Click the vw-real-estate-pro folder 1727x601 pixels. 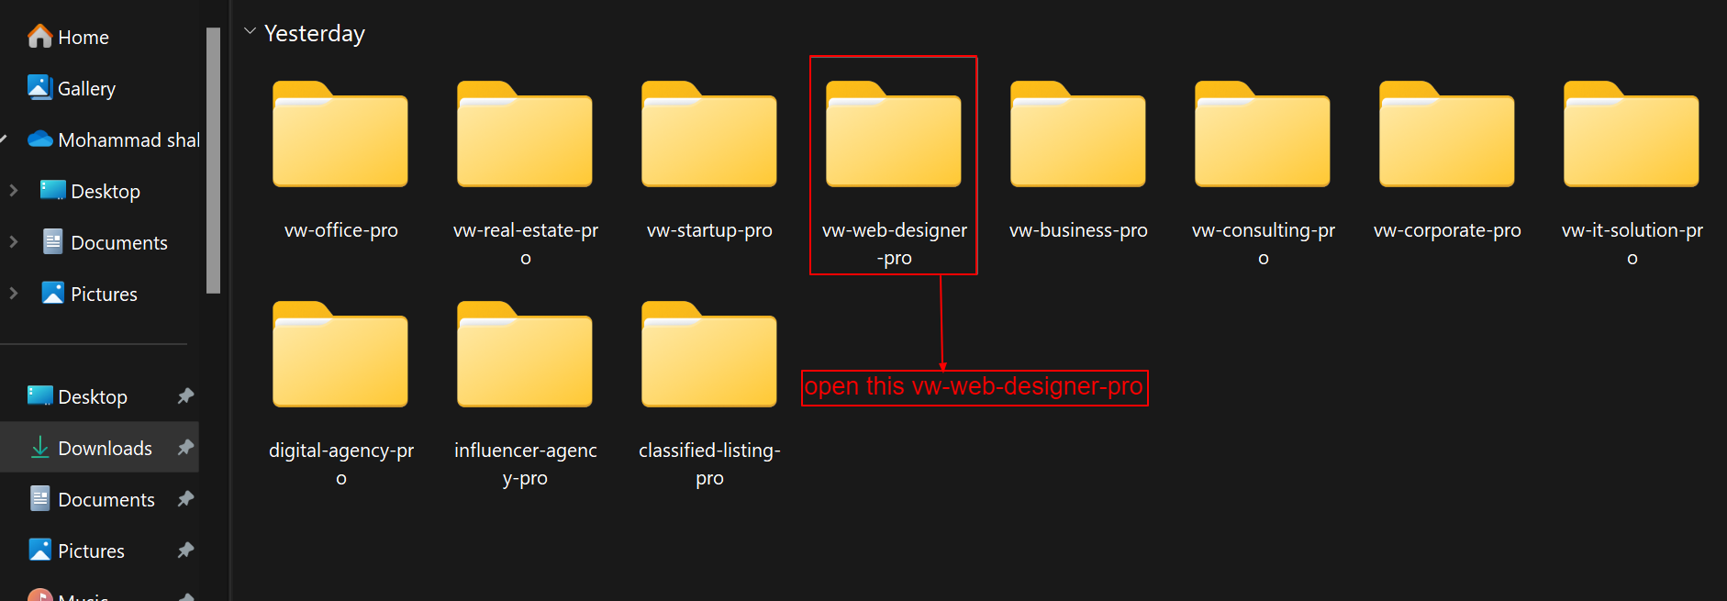(x=525, y=138)
